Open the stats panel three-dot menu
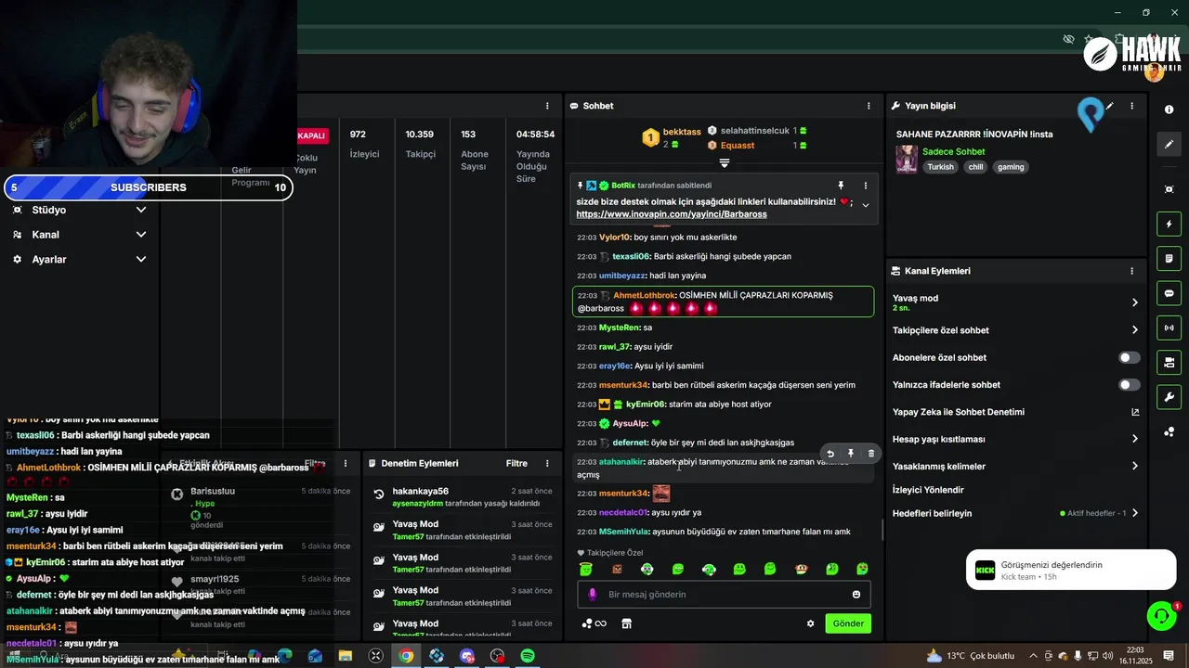The height and width of the screenshot is (668, 1189). tap(547, 106)
